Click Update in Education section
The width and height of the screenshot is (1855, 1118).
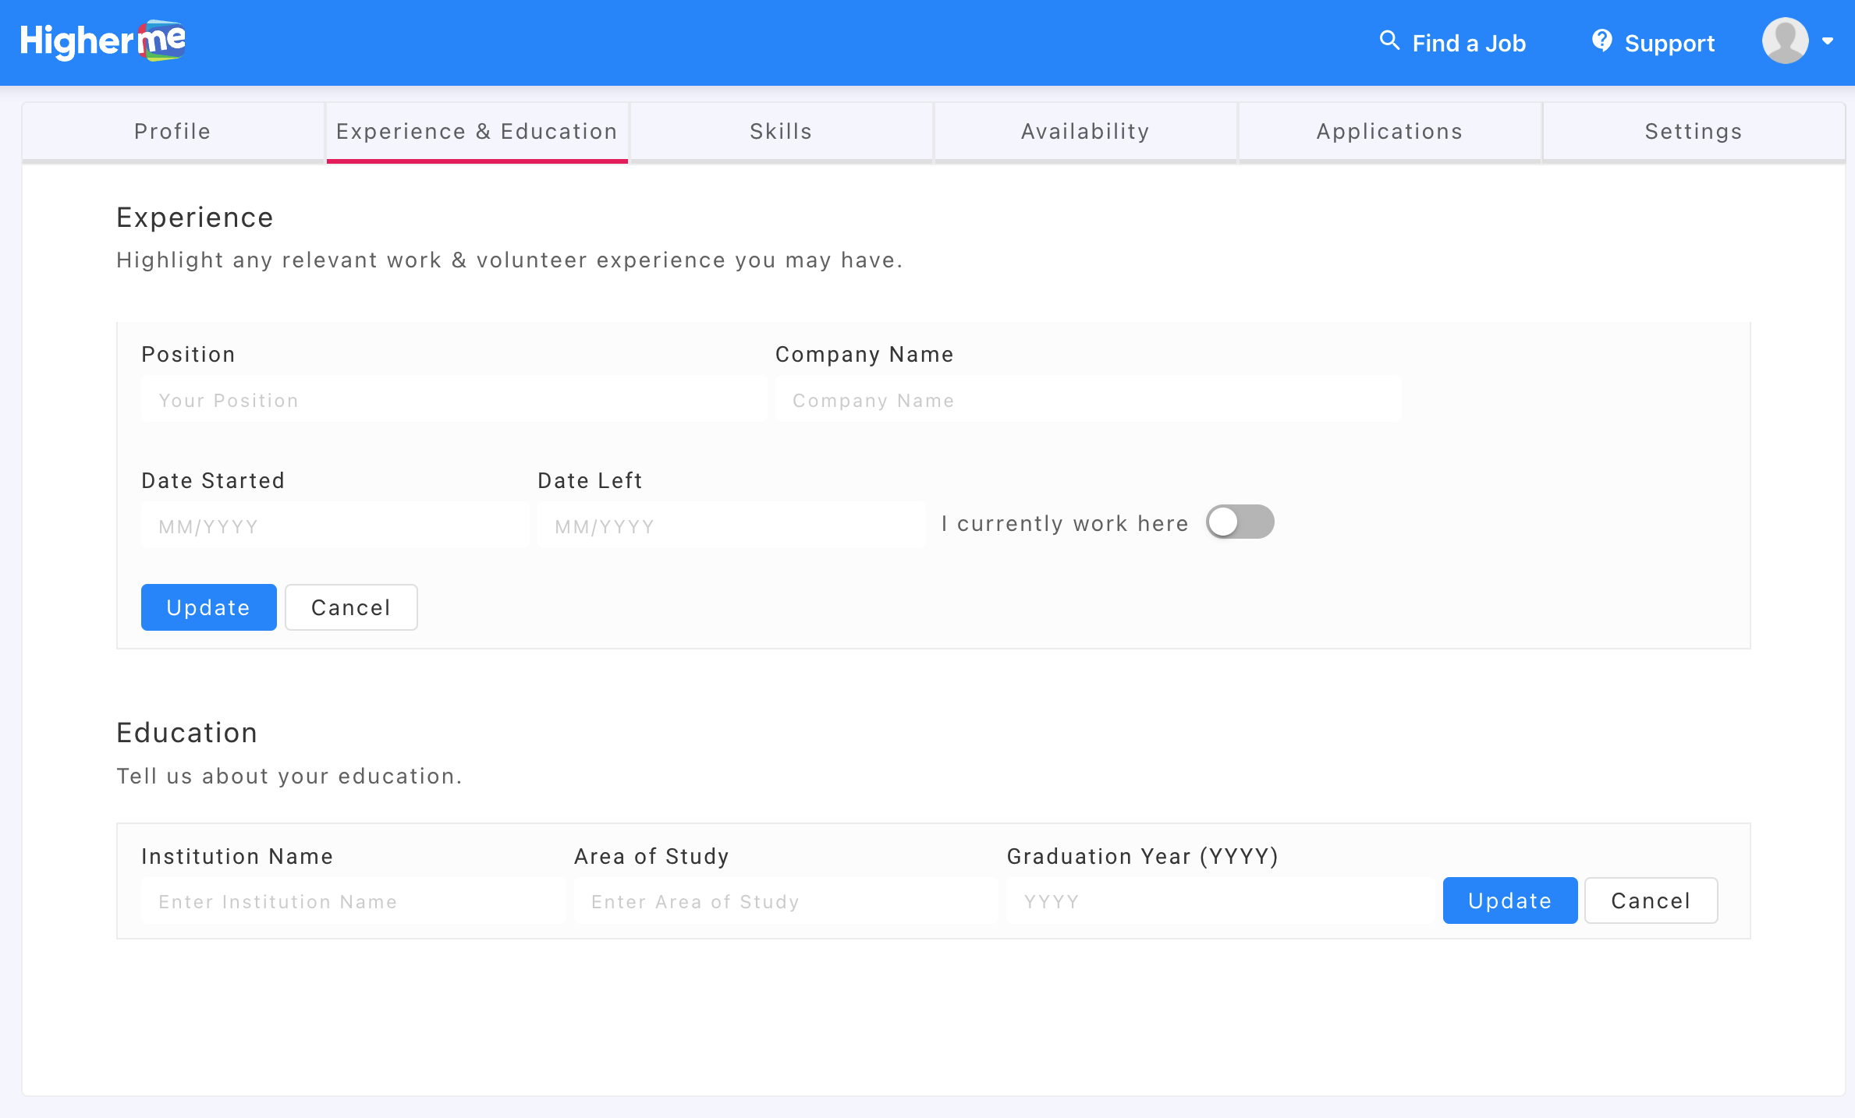click(x=1509, y=900)
